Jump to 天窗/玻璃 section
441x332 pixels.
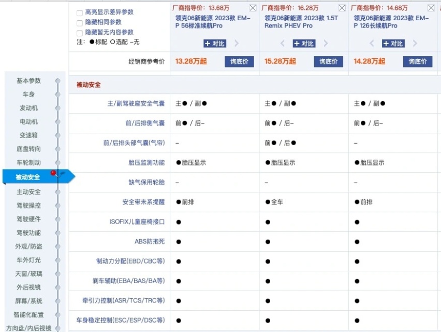pos(28,274)
